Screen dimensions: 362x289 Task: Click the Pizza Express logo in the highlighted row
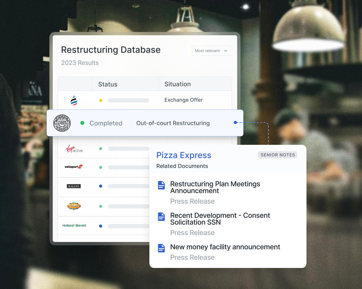tap(62, 123)
